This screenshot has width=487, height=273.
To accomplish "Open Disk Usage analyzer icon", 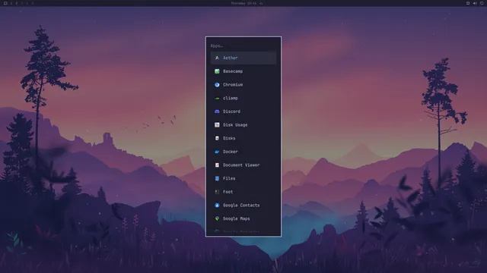I will 217,125.
